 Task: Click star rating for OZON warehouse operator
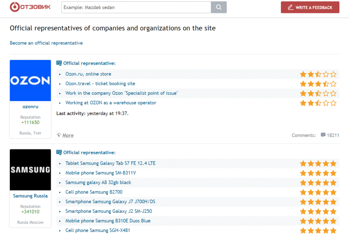(x=318, y=103)
